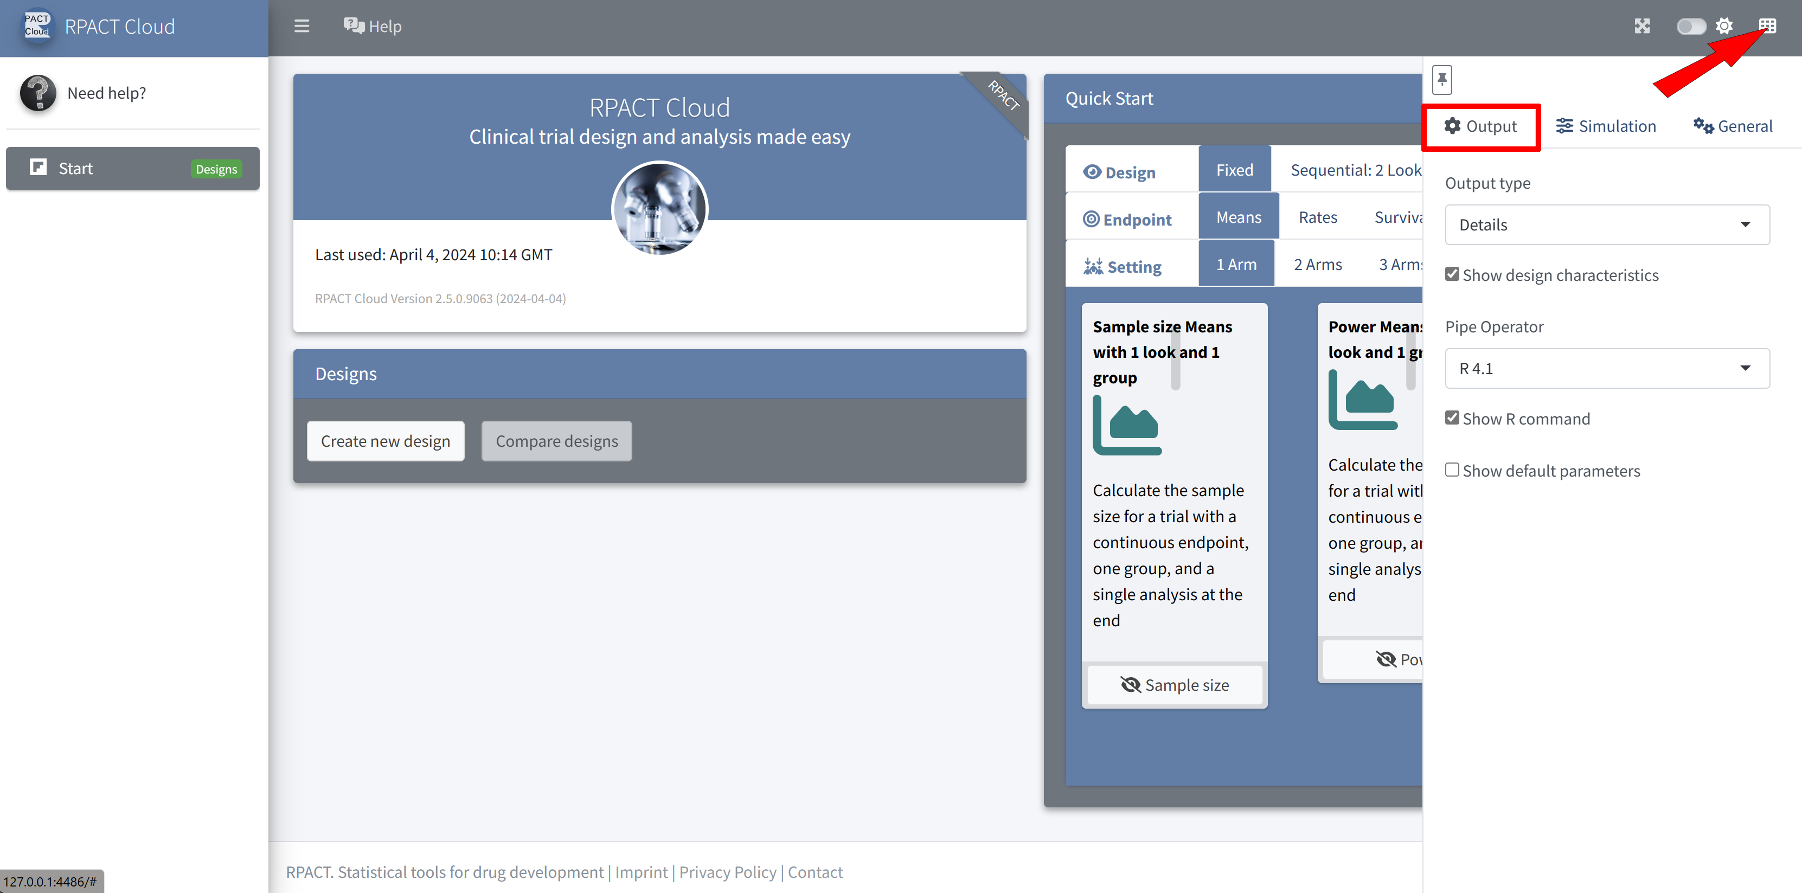Open the Output type Details dropdown
Image resolution: width=1802 pixels, height=893 pixels.
[x=1607, y=225]
